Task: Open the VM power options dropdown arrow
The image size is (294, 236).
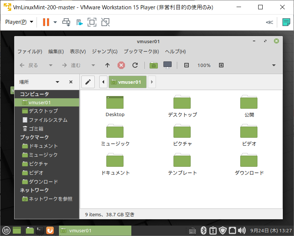Action: (55, 22)
